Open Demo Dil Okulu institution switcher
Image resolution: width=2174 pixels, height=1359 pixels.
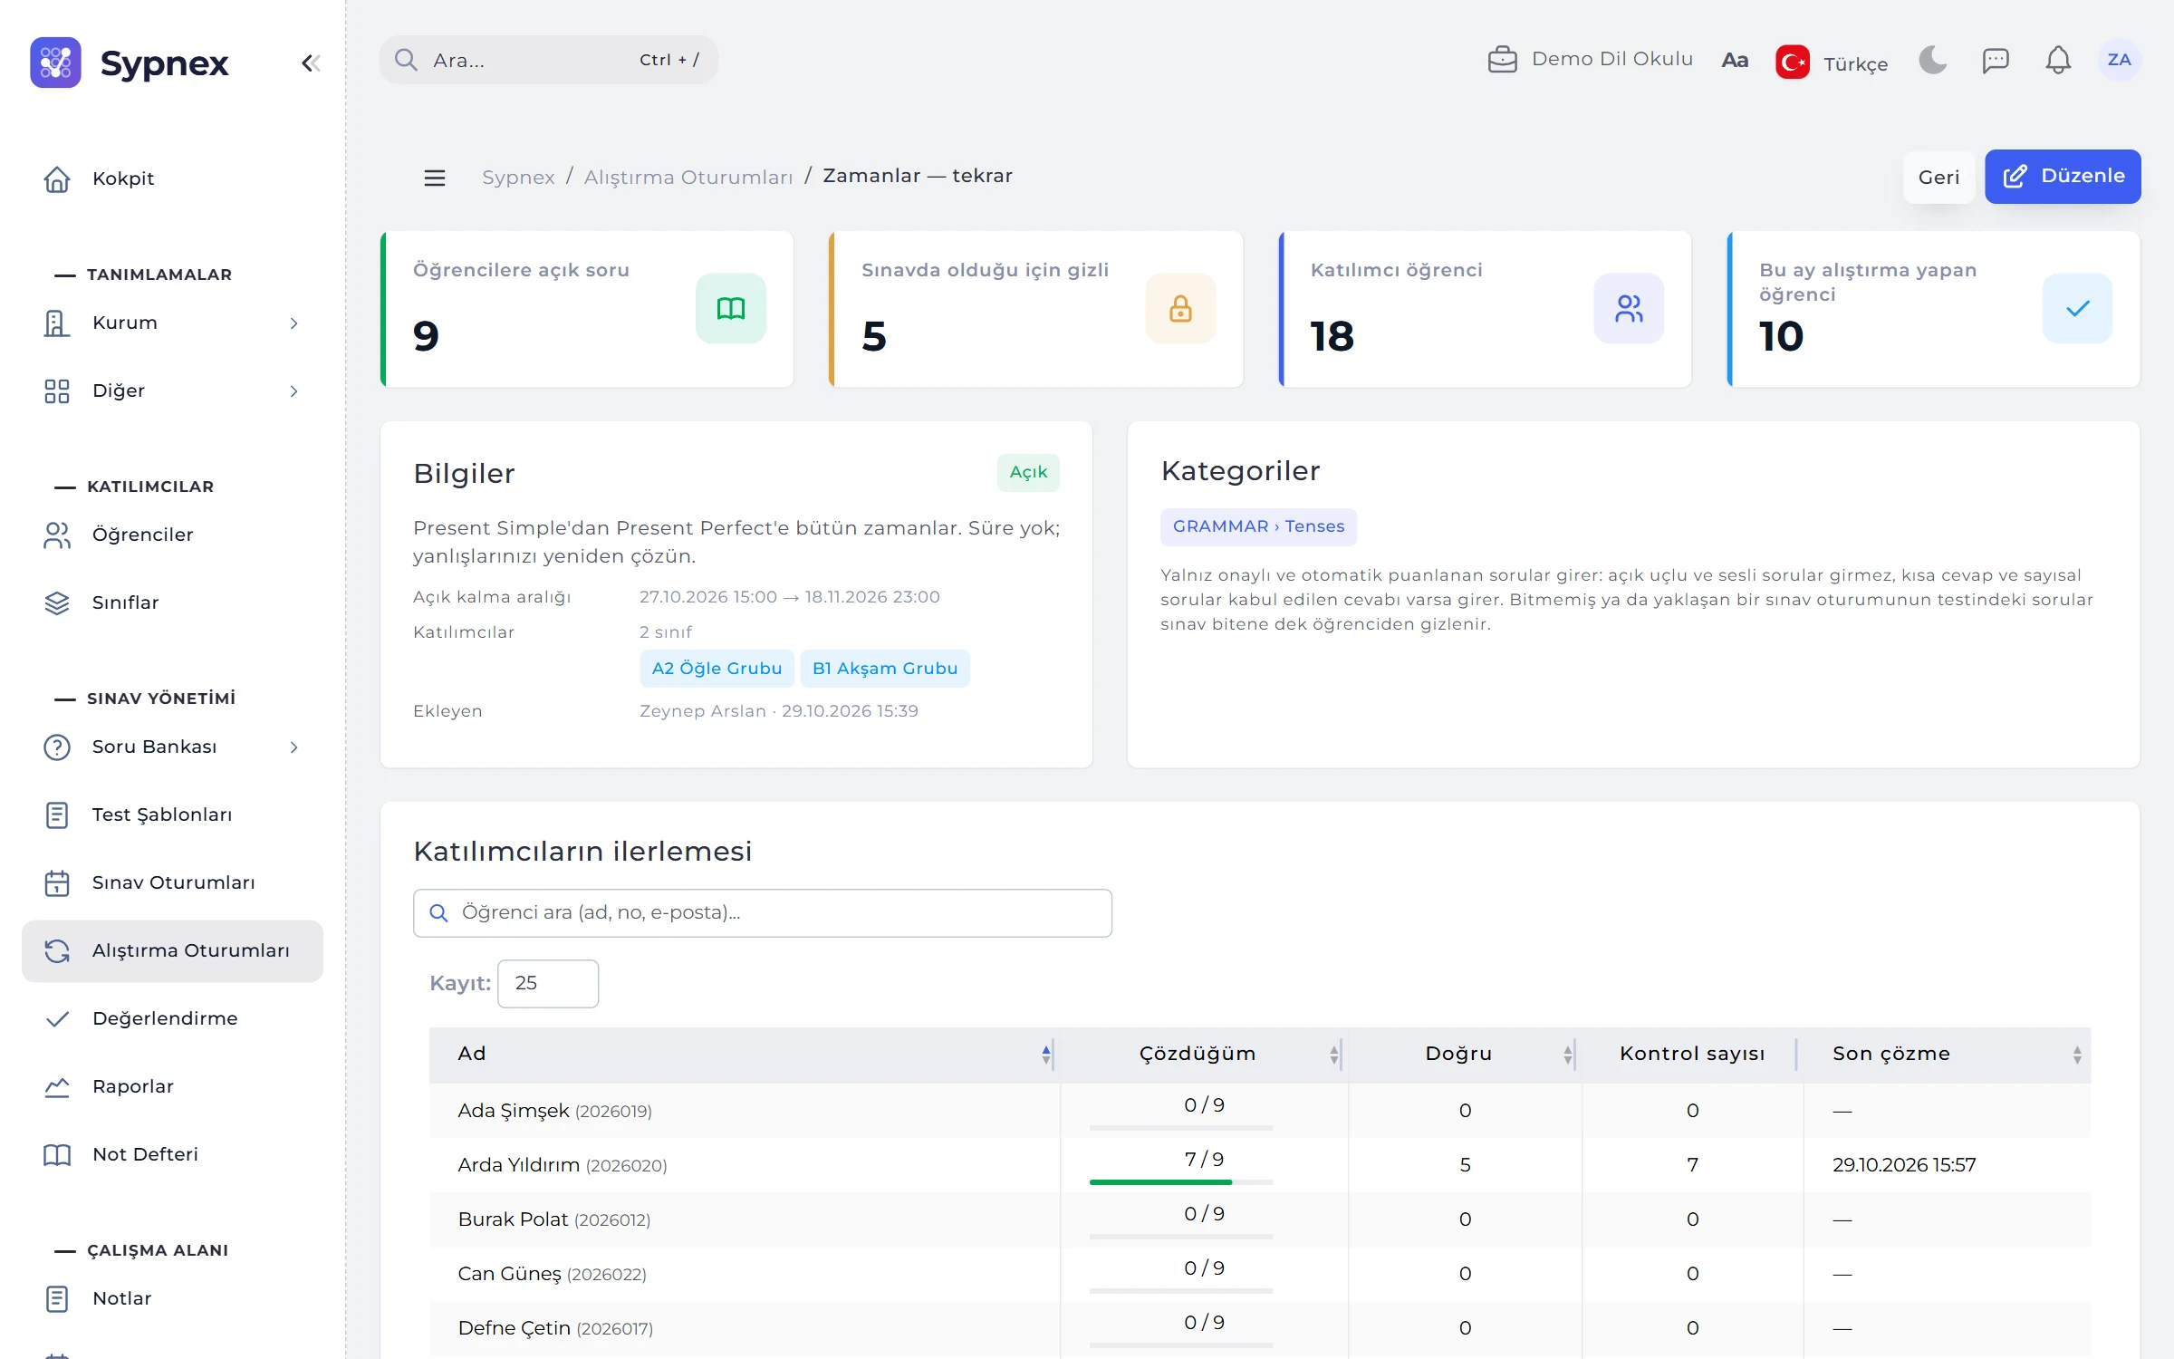(x=1591, y=59)
